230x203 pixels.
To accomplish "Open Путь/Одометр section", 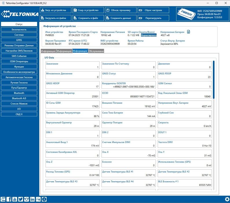I will tap(19, 88).
